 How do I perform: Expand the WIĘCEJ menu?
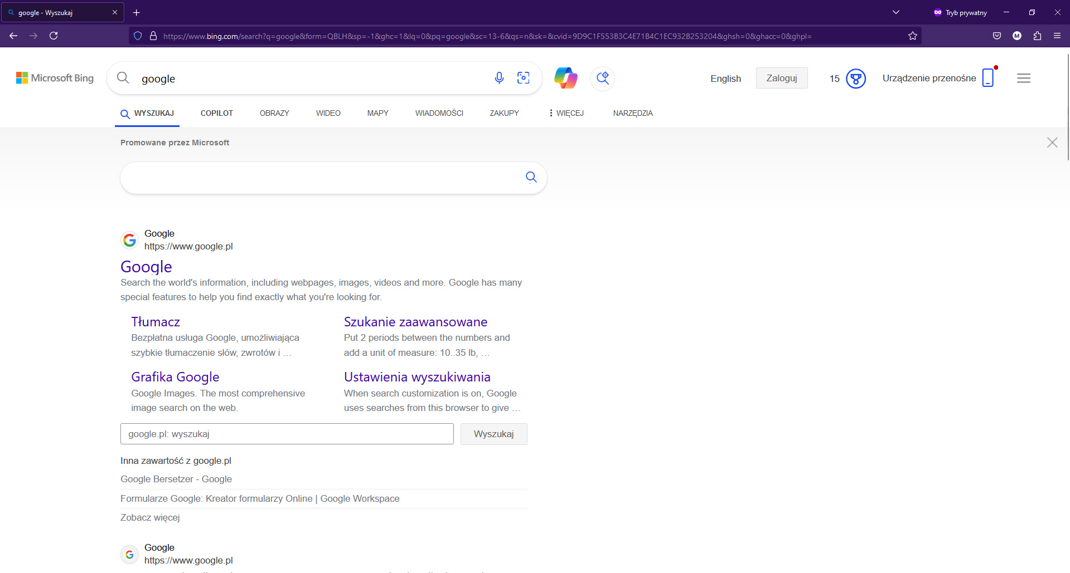click(x=566, y=113)
